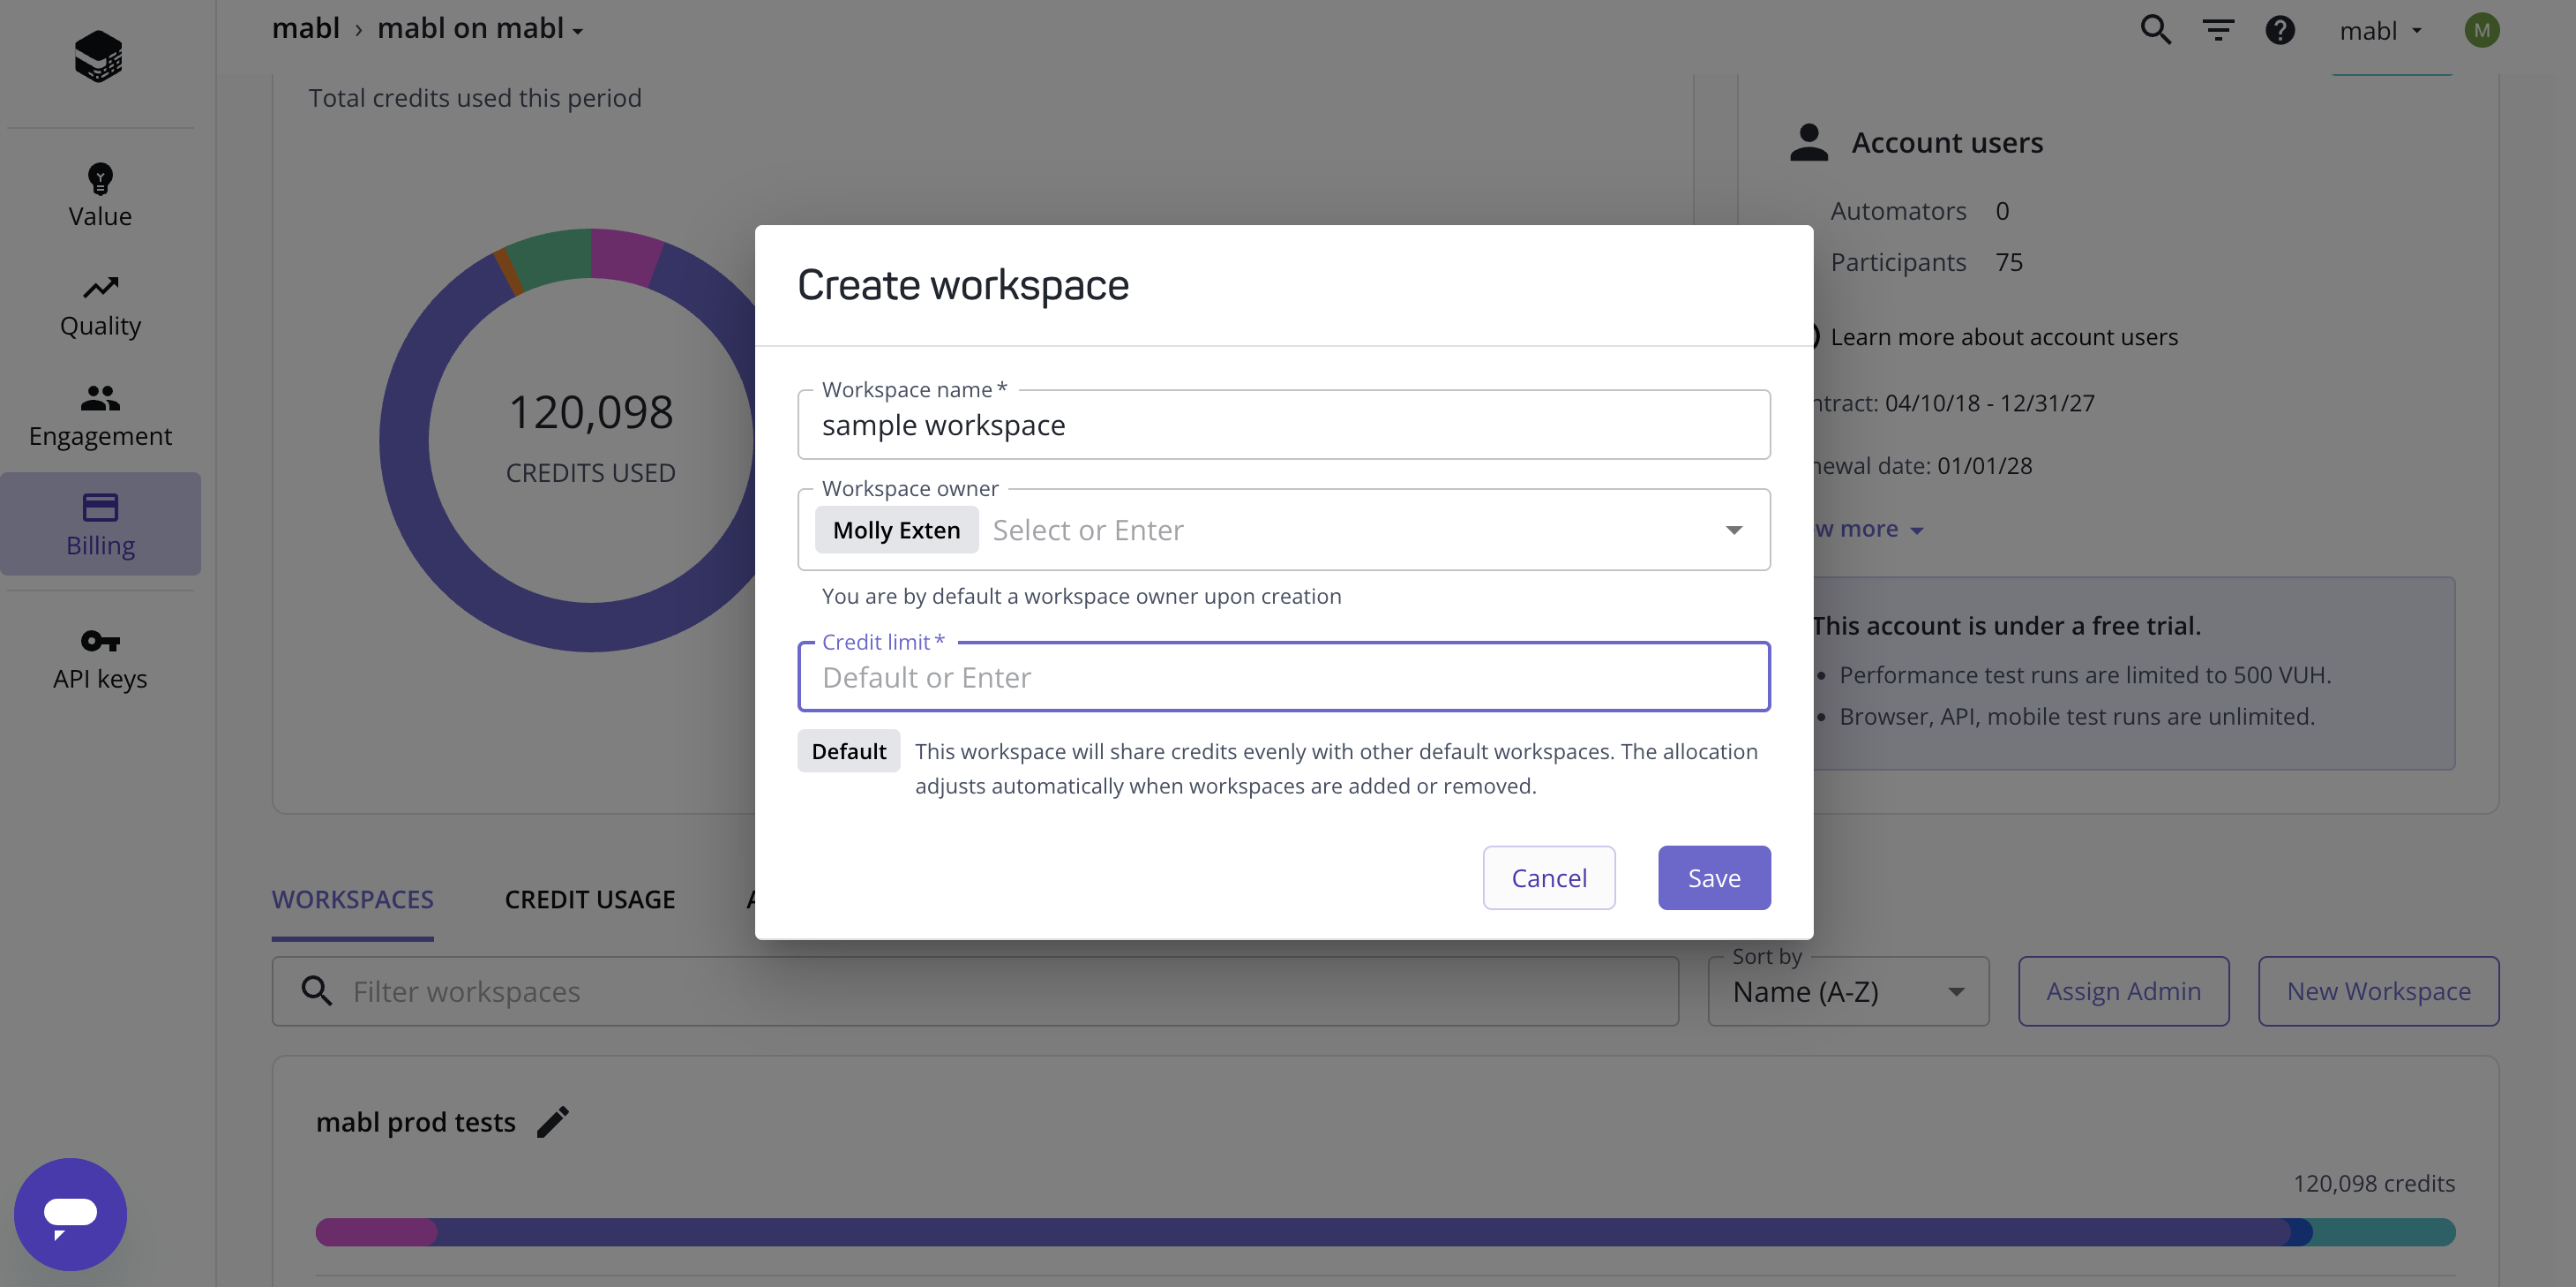Viewport: 2576px width, 1287px height.
Task: Click the Default credit limit chip
Action: (849, 750)
